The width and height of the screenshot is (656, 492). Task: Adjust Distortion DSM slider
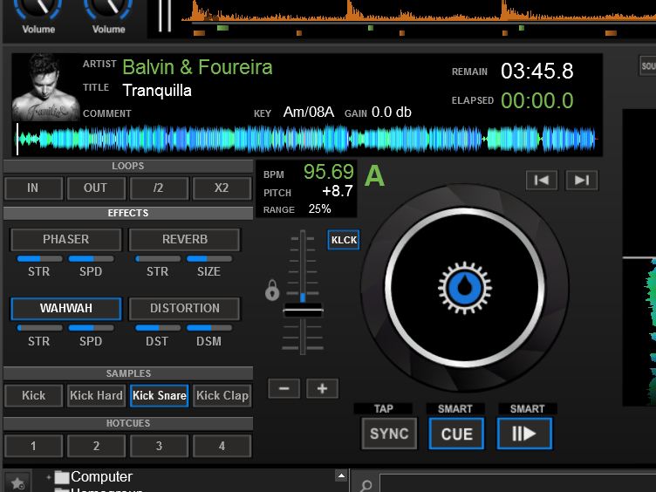coord(209,328)
